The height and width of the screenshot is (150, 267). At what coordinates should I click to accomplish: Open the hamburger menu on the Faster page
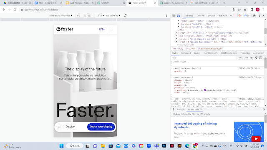point(59,127)
